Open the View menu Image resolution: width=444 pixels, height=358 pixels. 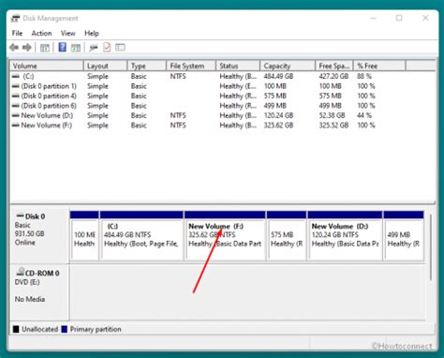67,33
